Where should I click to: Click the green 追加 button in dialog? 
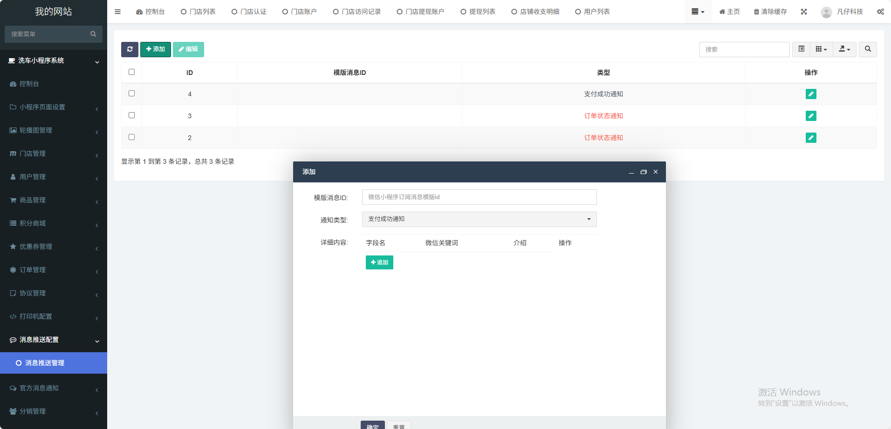click(379, 262)
